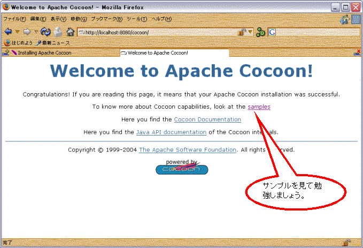The width and height of the screenshot is (363, 248).
Task: Click the green gears Go icon
Action: (260, 32)
